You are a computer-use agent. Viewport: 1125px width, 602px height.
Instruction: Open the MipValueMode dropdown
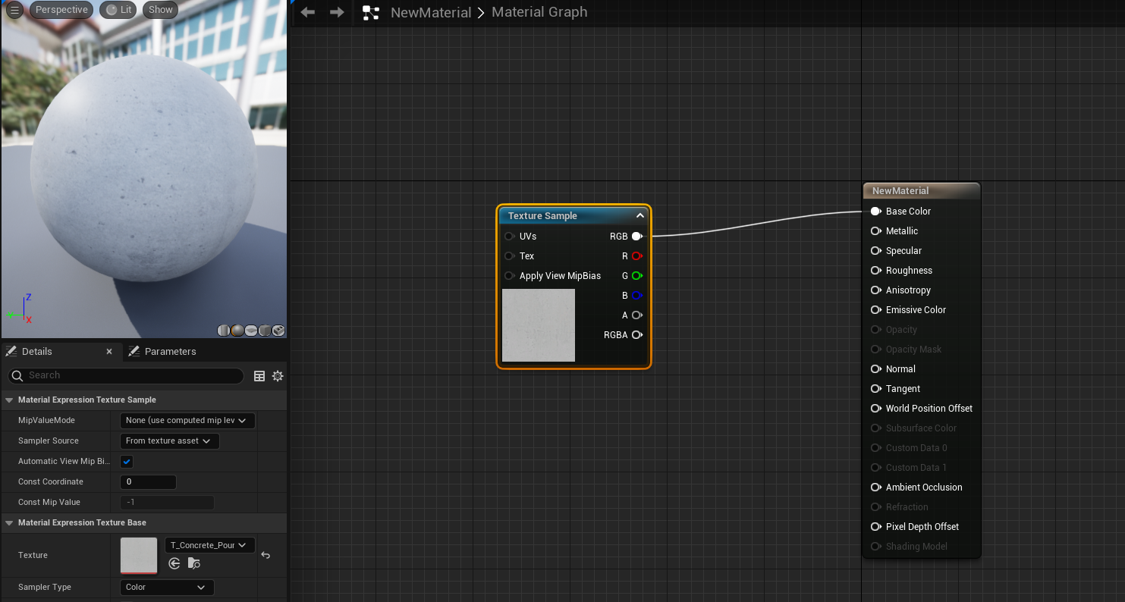tap(187, 421)
